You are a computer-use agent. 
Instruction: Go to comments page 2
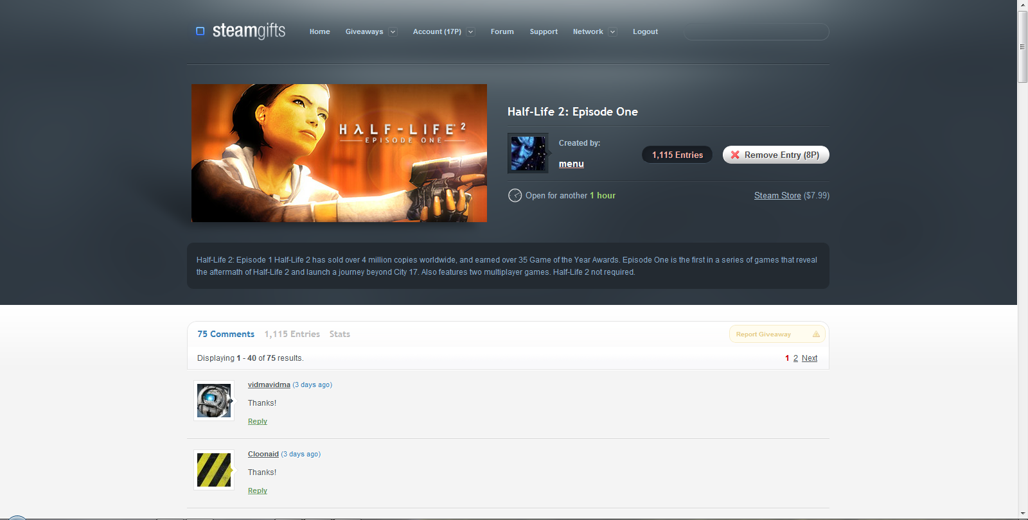(795, 358)
